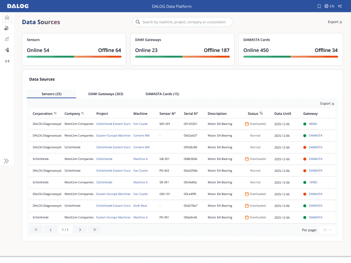Focus the machine or project search field

183,22
